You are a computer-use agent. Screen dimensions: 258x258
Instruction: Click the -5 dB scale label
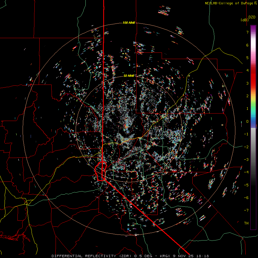(x=246, y=185)
